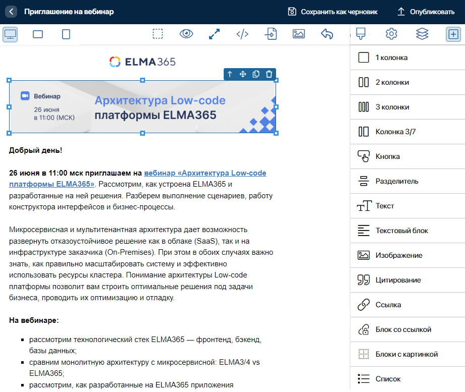Open the image manager toolbar icon
The height and width of the screenshot is (392, 465).
click(299, 34)
